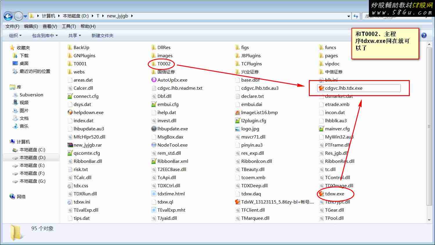Open the 查看(V) menu
Image resolution: width=435 pixels, height=245 pixels.
coord(50,26)
